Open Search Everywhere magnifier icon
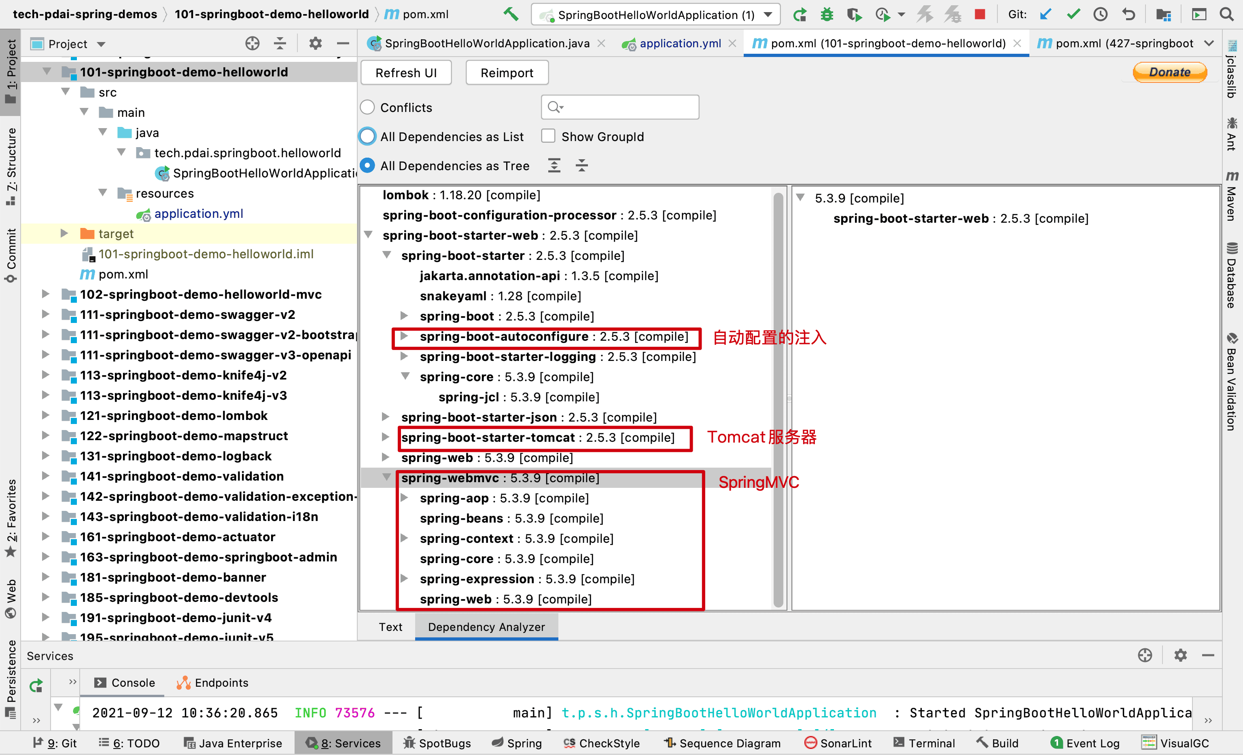Screen dimensions: 1243x755 tap(1227, 14)
